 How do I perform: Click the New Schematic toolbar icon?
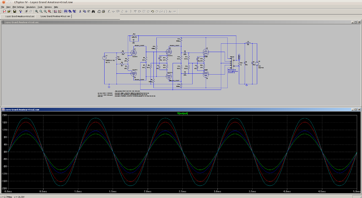[4, 11]
